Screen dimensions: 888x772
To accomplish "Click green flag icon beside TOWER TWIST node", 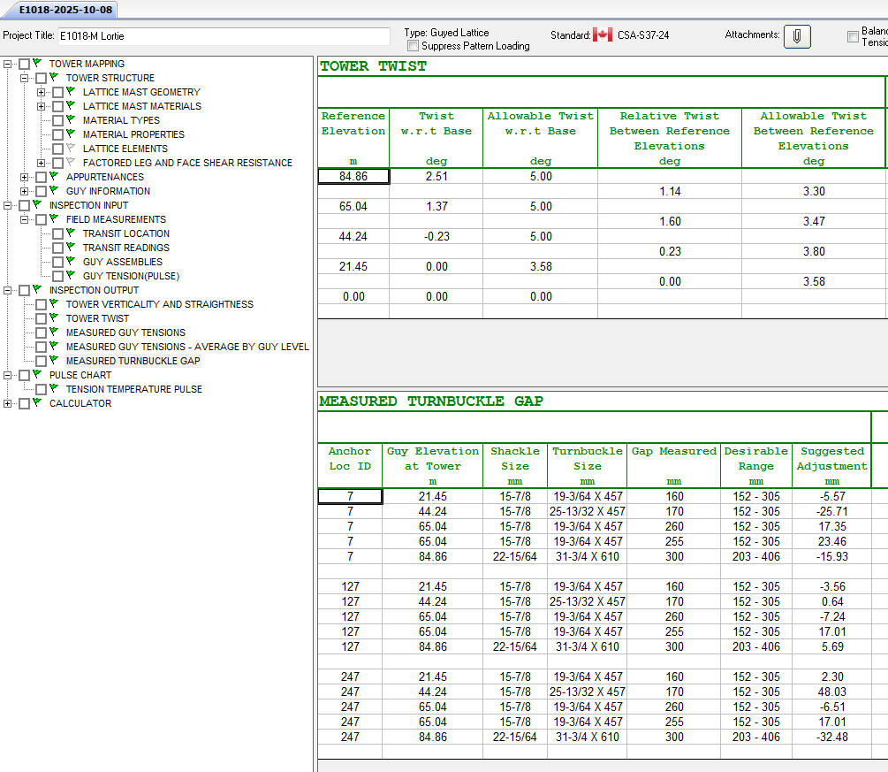I will coord(55,317).
